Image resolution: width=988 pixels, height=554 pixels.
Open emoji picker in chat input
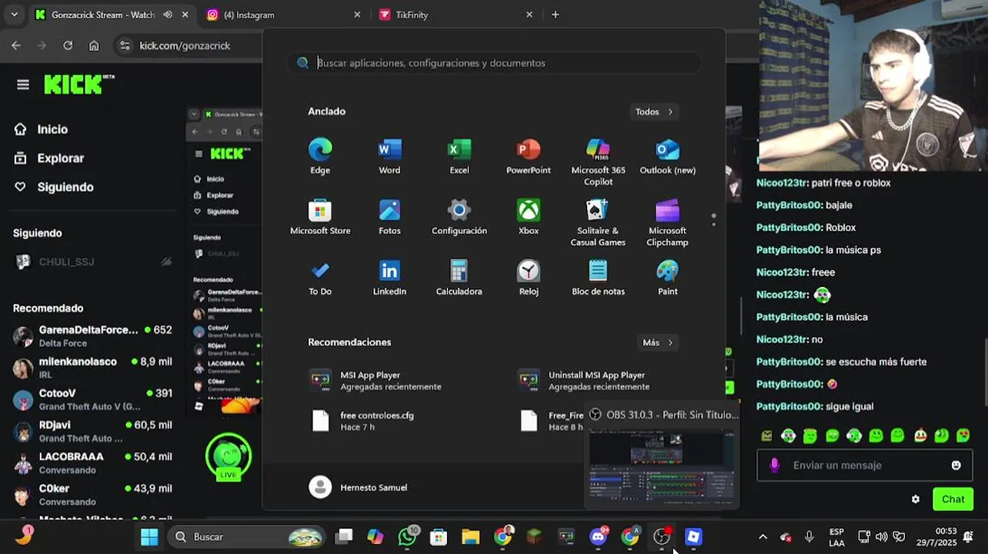(x=956, y=466)
